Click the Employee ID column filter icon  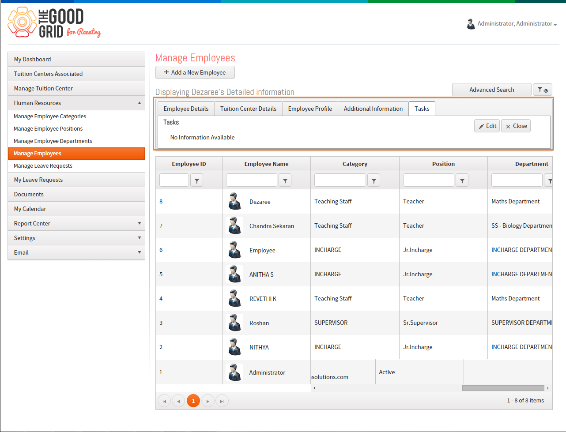[196, 180]
